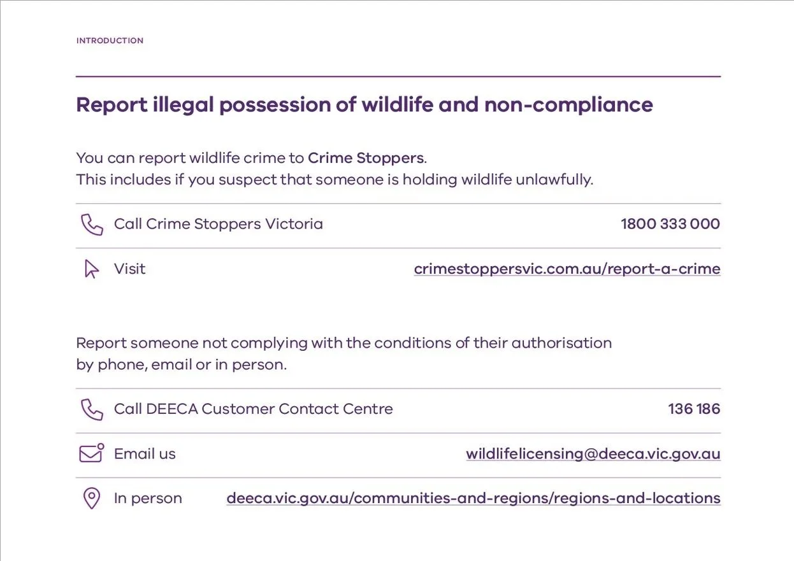Click the envelope icon next to Email us
Viewport: 794px width, 561px height.
point(92,453)
